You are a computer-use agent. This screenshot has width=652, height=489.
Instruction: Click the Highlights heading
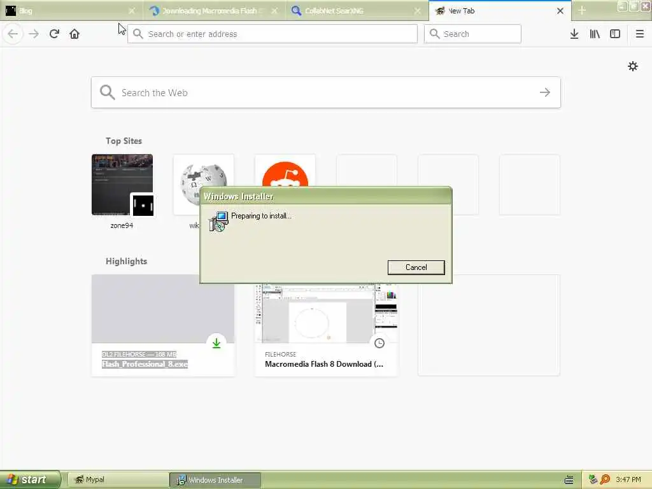tap(127, 261)
